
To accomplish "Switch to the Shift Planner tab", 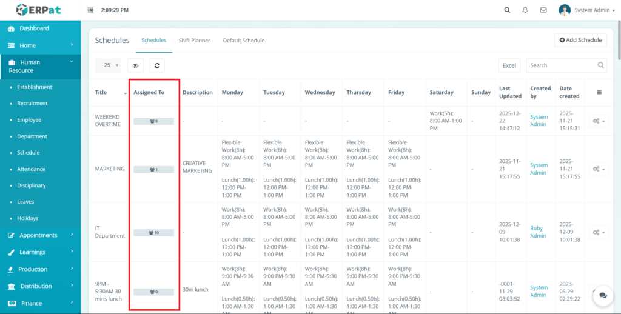I will 194,41.
